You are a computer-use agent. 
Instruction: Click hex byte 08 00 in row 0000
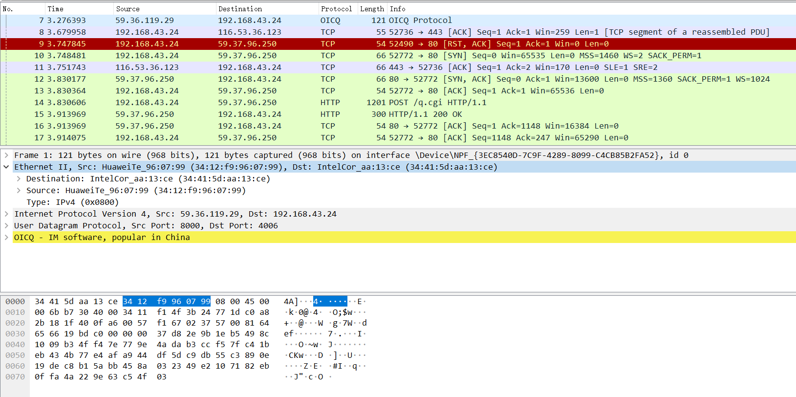228,302
